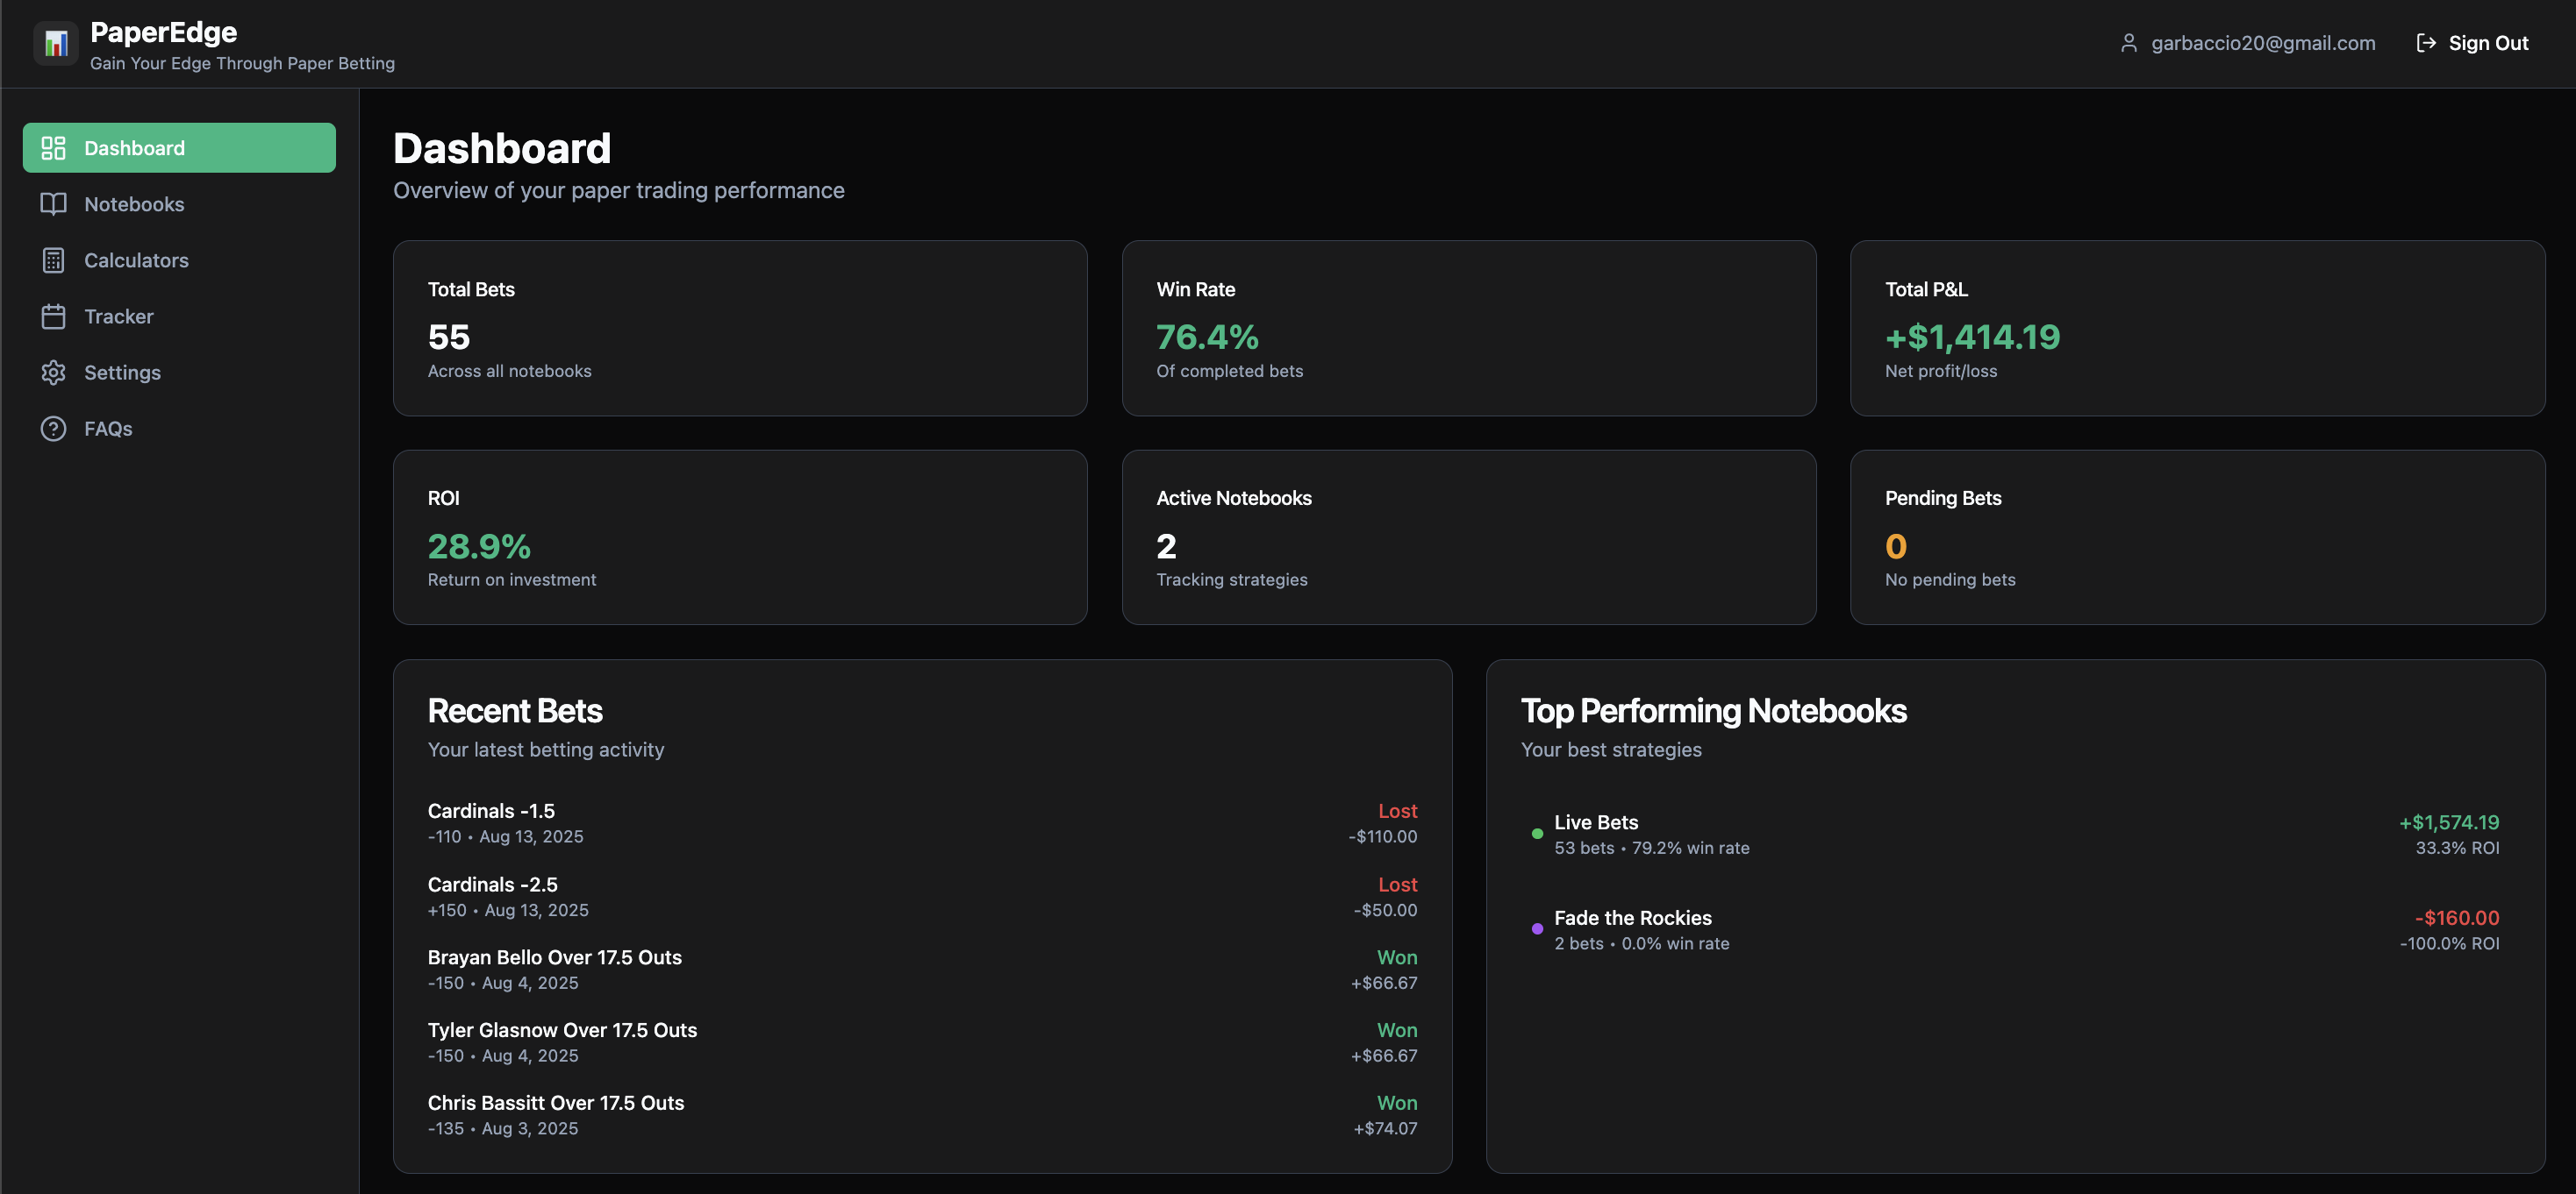
Task: Click the Notebooks book icon
Action: click(53, 204)
